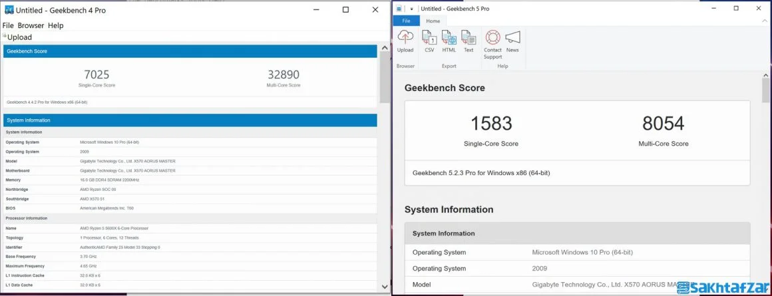Click the blue System Information header bar
Viewport: 772px width, 296px height.
[x=190, y=120]
